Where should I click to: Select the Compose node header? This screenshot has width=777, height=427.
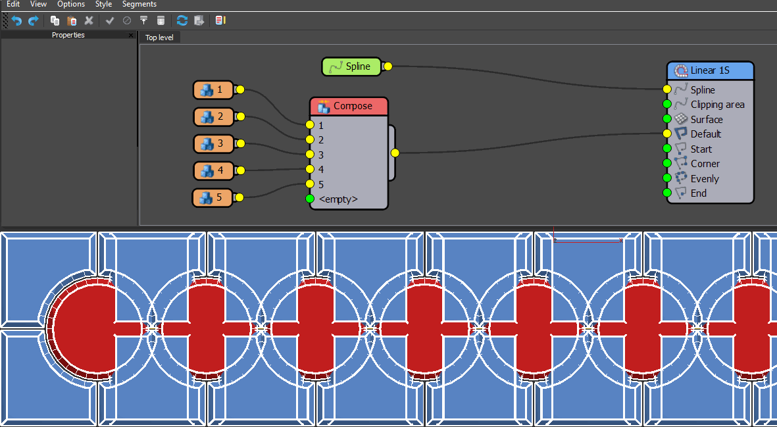[349, 106]
